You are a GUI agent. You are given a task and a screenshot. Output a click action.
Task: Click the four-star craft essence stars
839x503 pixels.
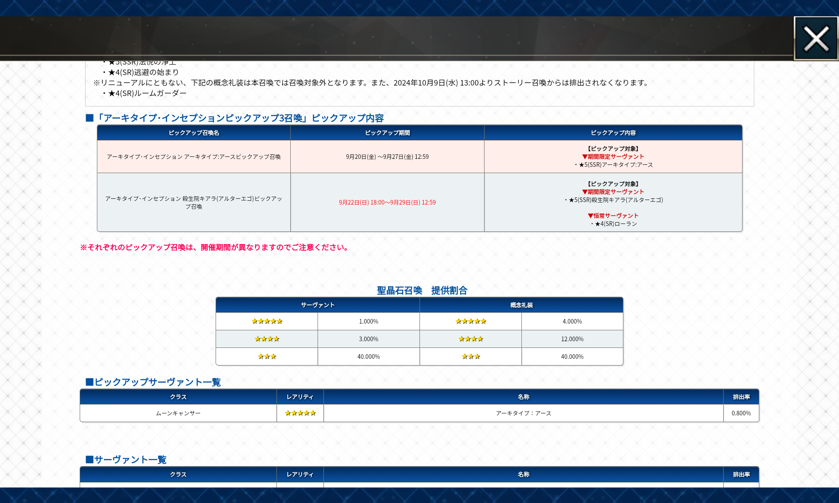(x=471, y=339)
